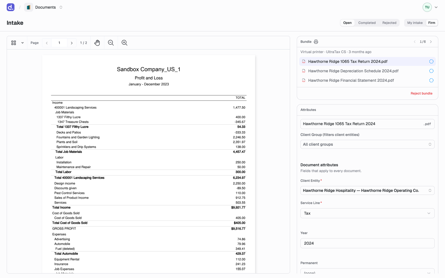Click status circle for 1065 Tax Return file
This screenshot has height=278, width=445.
(x=431, y=61)
